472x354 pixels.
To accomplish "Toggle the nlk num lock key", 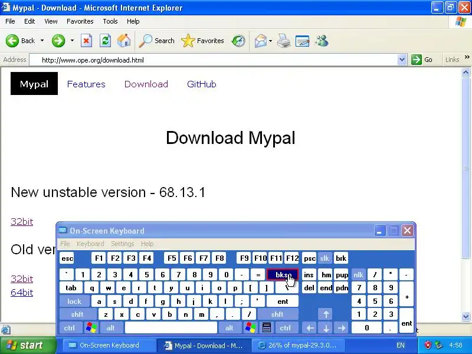I will point(358,274).
